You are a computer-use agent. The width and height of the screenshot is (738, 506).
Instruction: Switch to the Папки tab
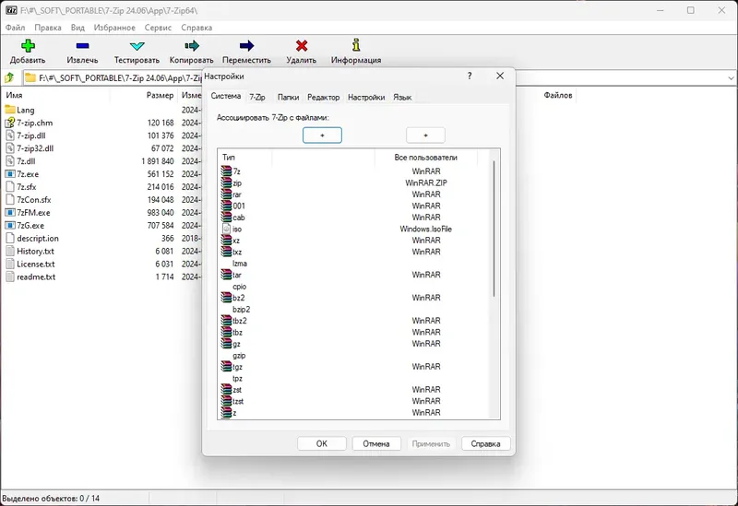coord(288,97)
